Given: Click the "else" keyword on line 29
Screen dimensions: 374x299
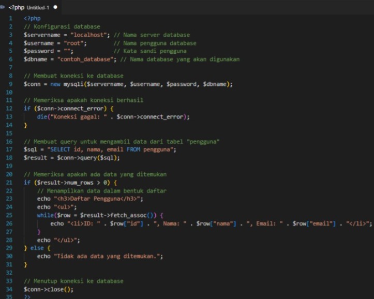Looking at the screenshot, I should click(37, 248).
